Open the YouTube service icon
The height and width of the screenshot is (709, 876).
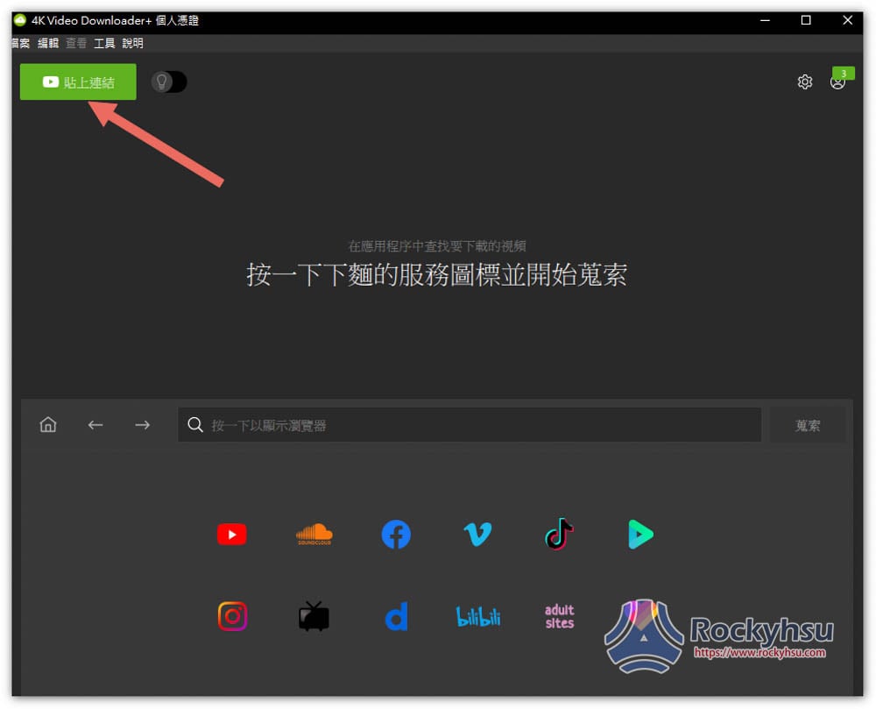[x=232, y=535]
